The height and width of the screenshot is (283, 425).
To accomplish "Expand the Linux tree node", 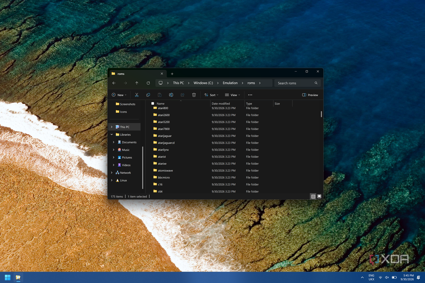I will tap(112, 180).
